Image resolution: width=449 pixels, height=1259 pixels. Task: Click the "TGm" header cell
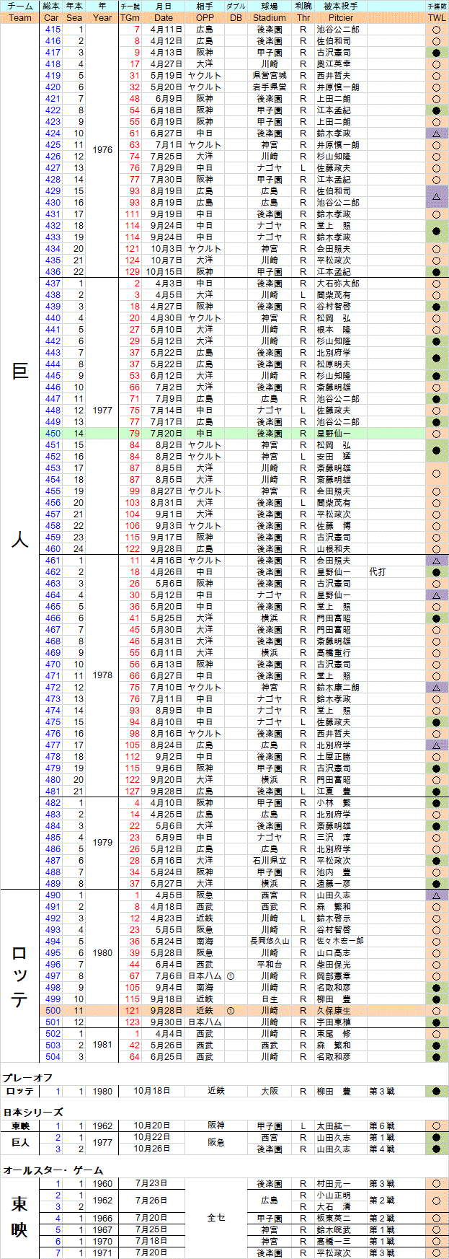130,18
